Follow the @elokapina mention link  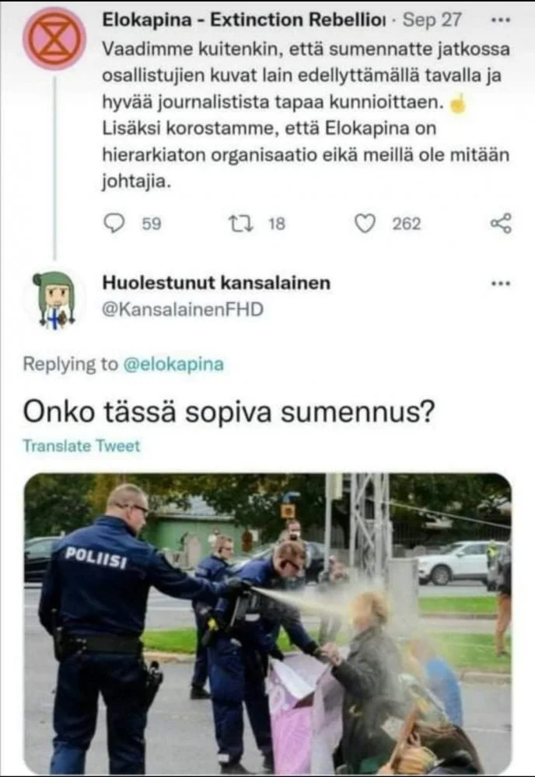(x=173, y=364)
